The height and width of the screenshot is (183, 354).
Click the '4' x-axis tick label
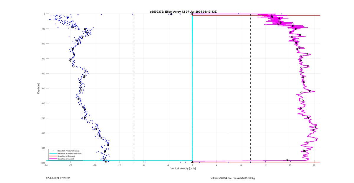217,165
